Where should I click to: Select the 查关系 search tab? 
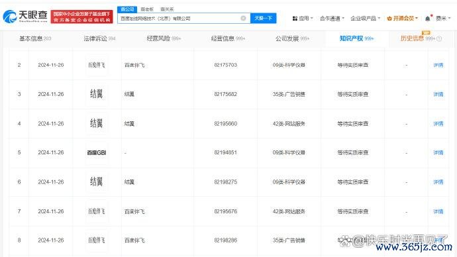click(x=167, y=9)
